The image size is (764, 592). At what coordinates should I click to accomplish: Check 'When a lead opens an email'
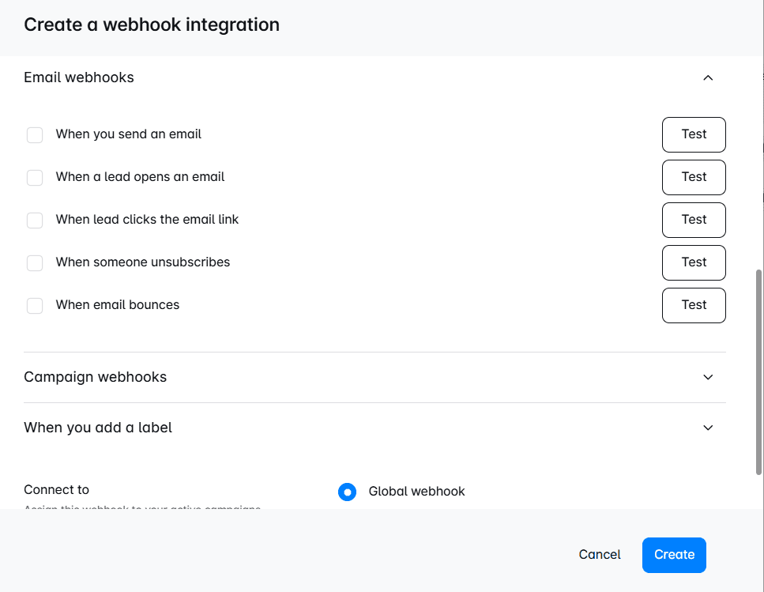(35, 177)
